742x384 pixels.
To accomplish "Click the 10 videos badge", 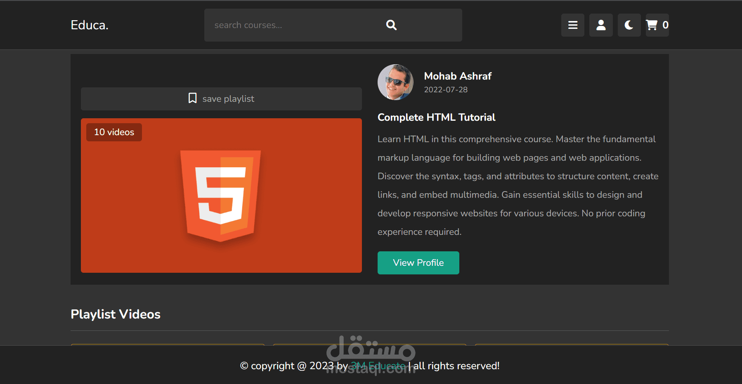I will pos(114,132).
